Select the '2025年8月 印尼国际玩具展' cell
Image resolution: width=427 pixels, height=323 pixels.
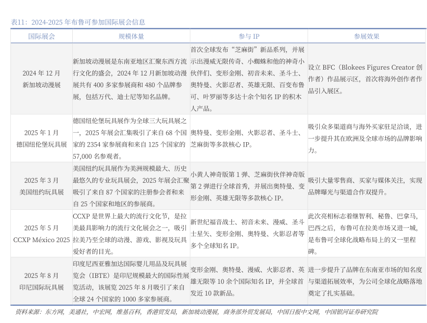(42, 281)
